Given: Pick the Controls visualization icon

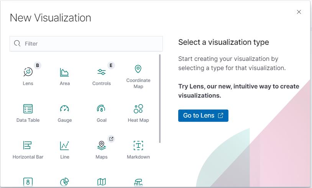Looking at the screenshot, I should (102, 75).
